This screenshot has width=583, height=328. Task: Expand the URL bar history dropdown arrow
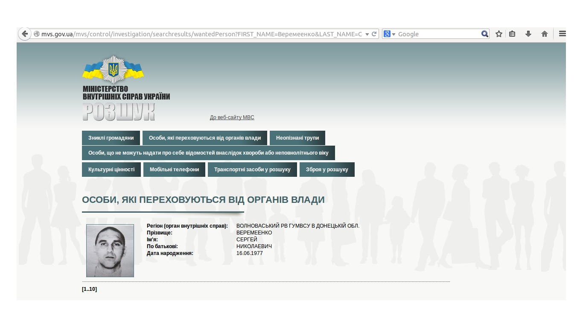[367, 34]
